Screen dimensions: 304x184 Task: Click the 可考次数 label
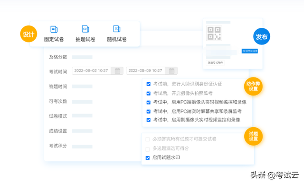(58, 101)
